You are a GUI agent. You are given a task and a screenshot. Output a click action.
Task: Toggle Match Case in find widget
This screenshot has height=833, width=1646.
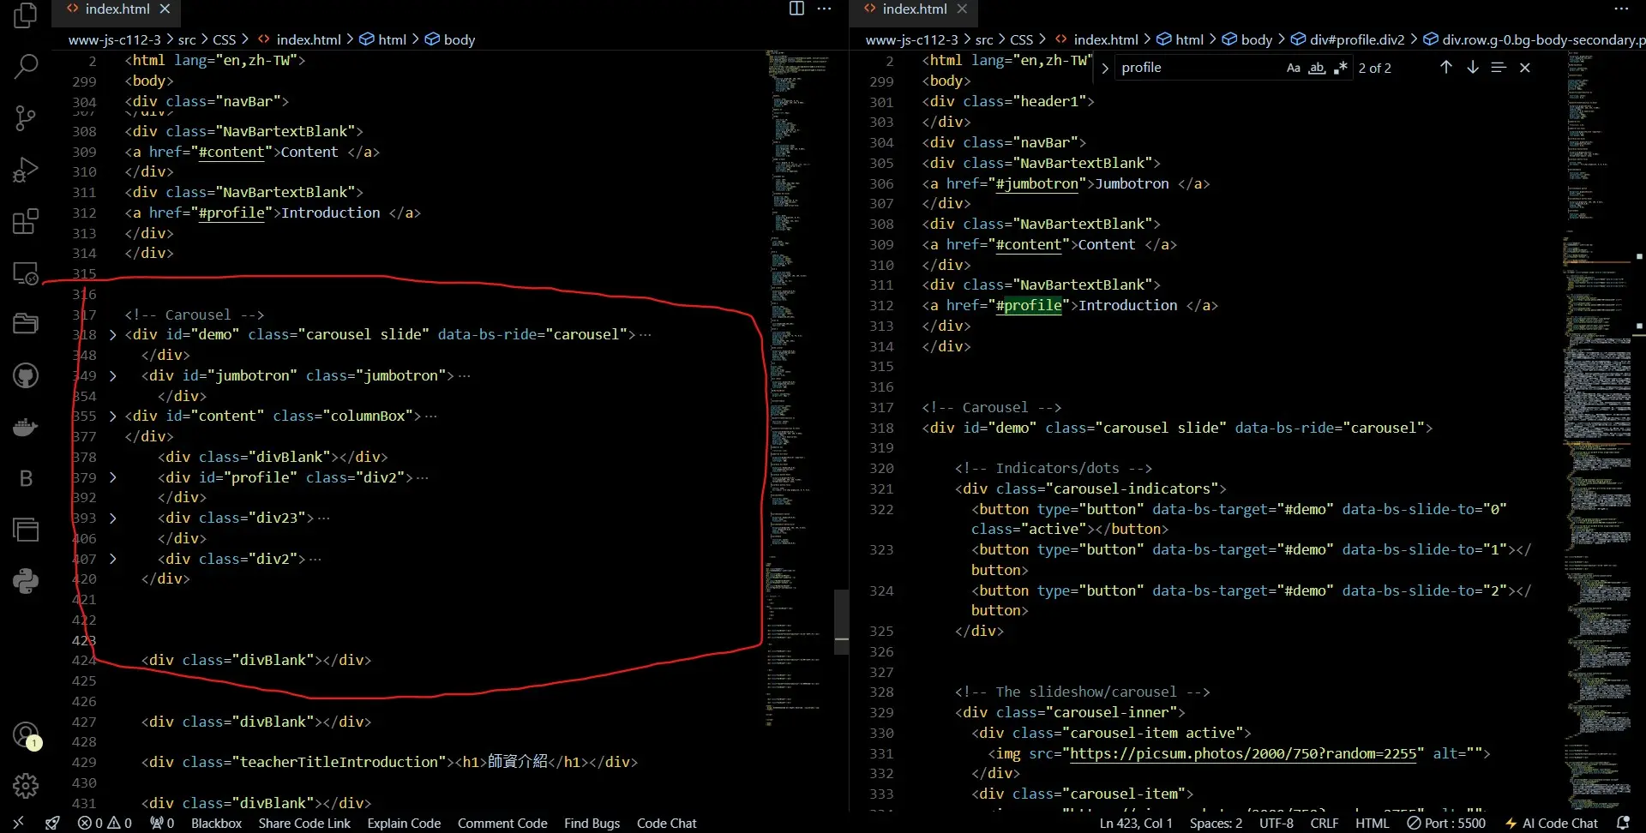1293,68
